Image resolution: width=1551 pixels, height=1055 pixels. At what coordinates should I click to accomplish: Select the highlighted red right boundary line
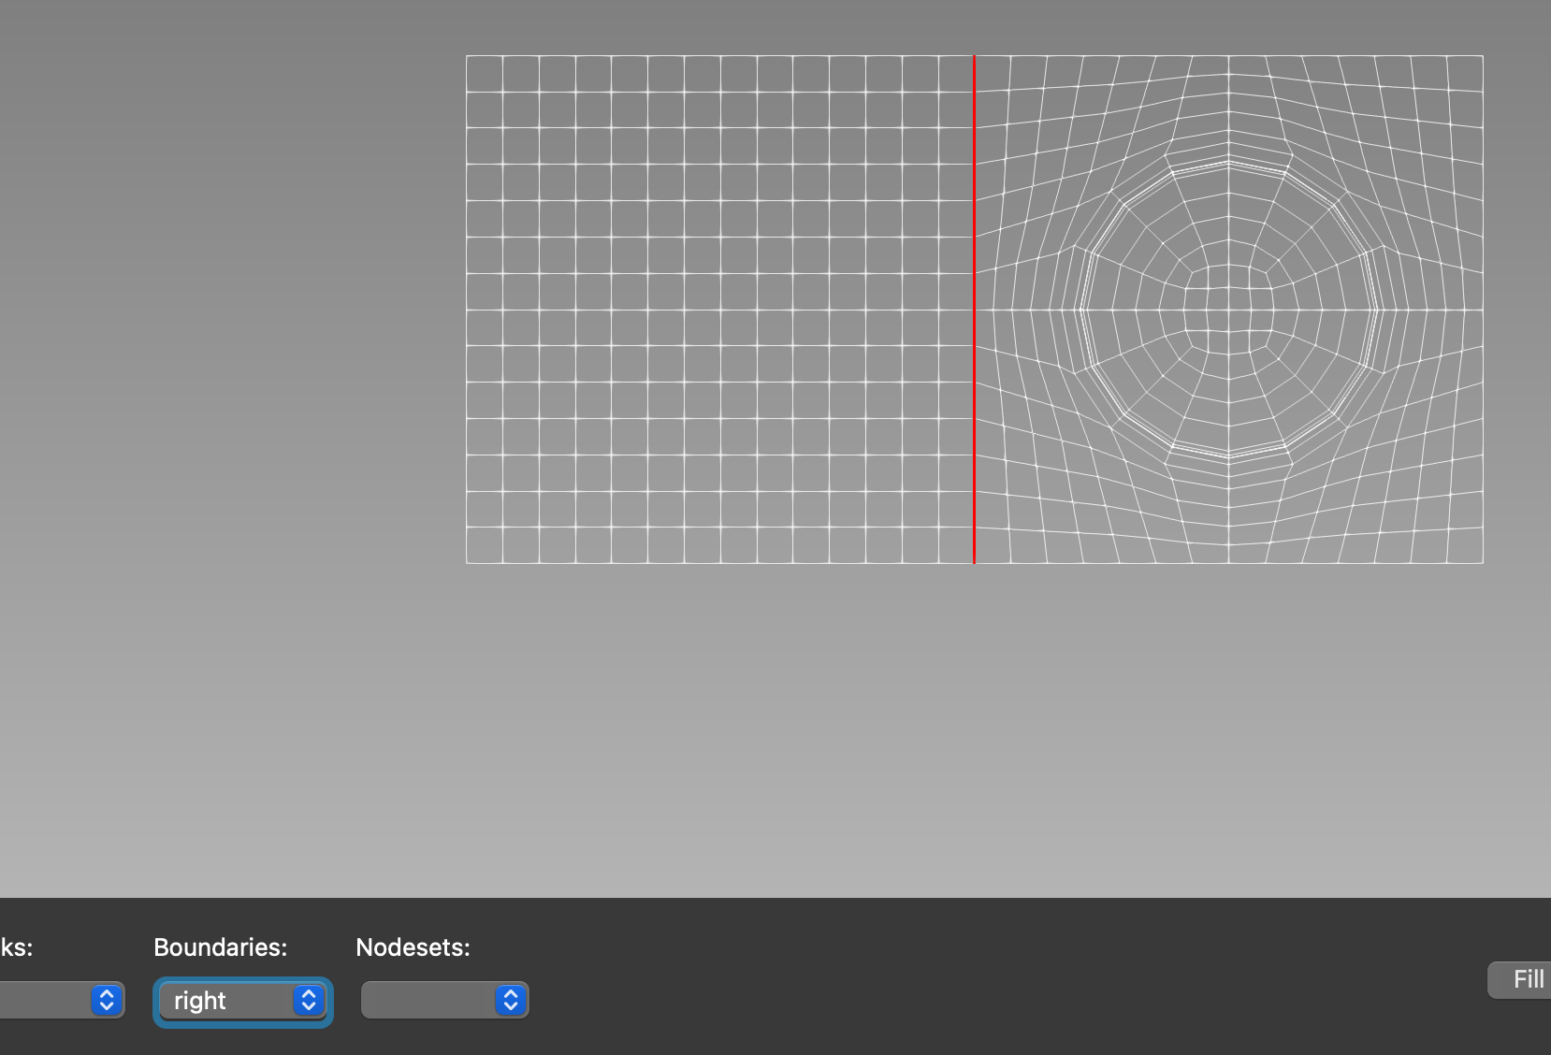[973, 309]
